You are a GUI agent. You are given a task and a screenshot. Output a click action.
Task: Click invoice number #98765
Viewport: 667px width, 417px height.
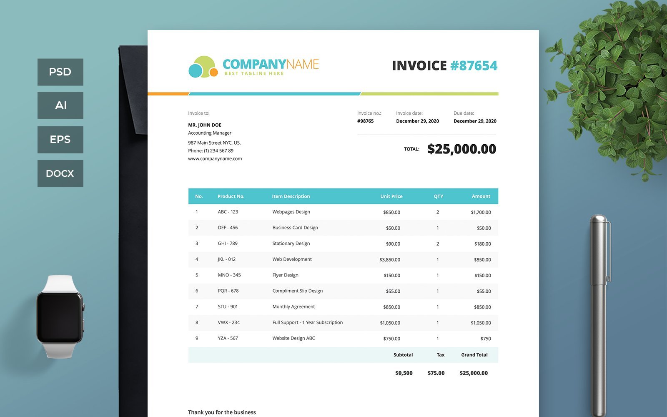tap(366, 121)
